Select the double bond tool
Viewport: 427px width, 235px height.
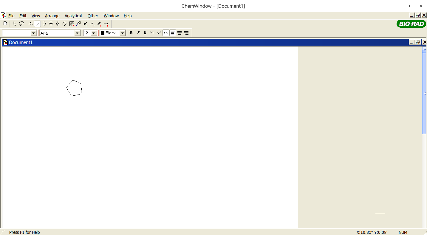pyautogui.click(x=99, y=24)
